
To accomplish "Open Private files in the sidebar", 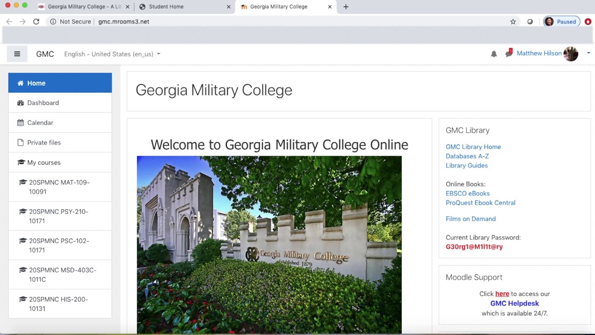I will coord(60,143).
